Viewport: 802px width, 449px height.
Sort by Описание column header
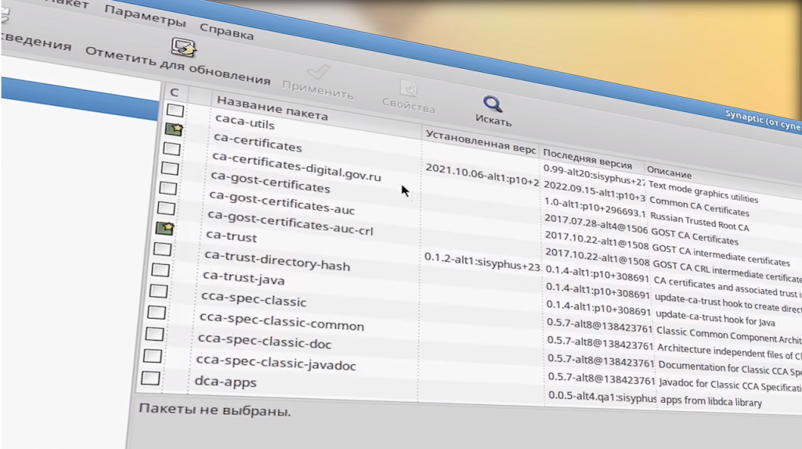669,172
